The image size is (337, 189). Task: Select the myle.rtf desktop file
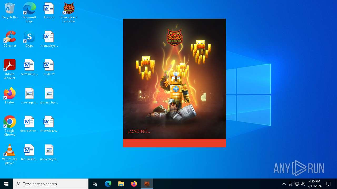pos(49,68)
